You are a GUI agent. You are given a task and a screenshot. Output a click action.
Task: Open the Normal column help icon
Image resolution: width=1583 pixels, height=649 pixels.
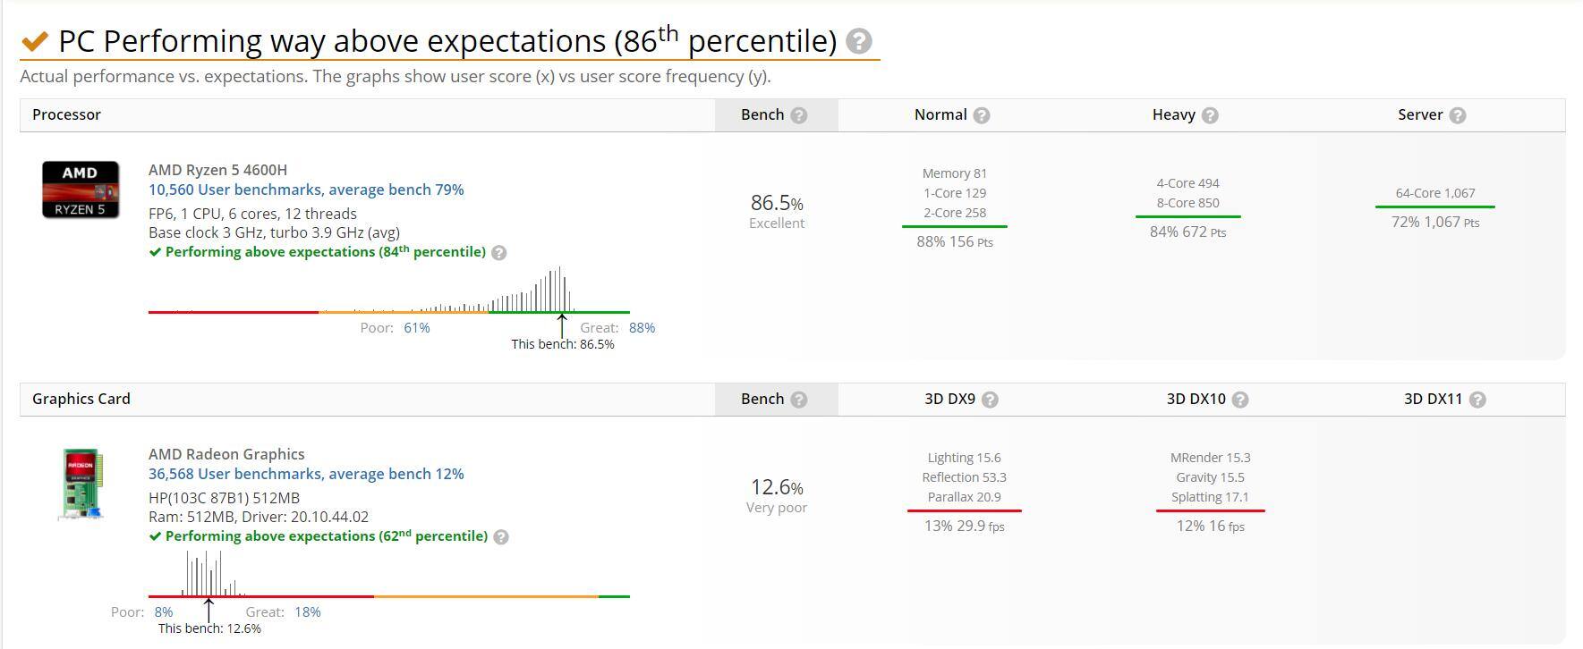pos(982,115)
